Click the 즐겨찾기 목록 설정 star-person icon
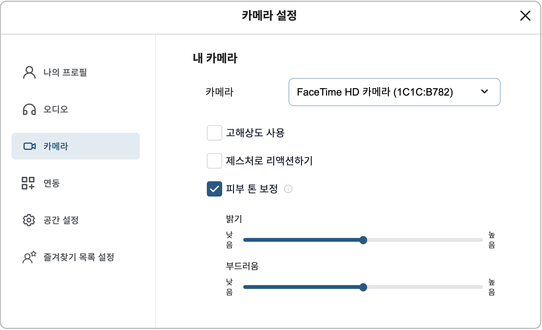This screenshot has width=542, height=330. coord(29,257)
